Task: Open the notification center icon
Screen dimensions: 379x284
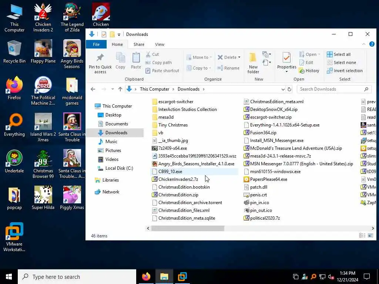Action: pos(367,277)
